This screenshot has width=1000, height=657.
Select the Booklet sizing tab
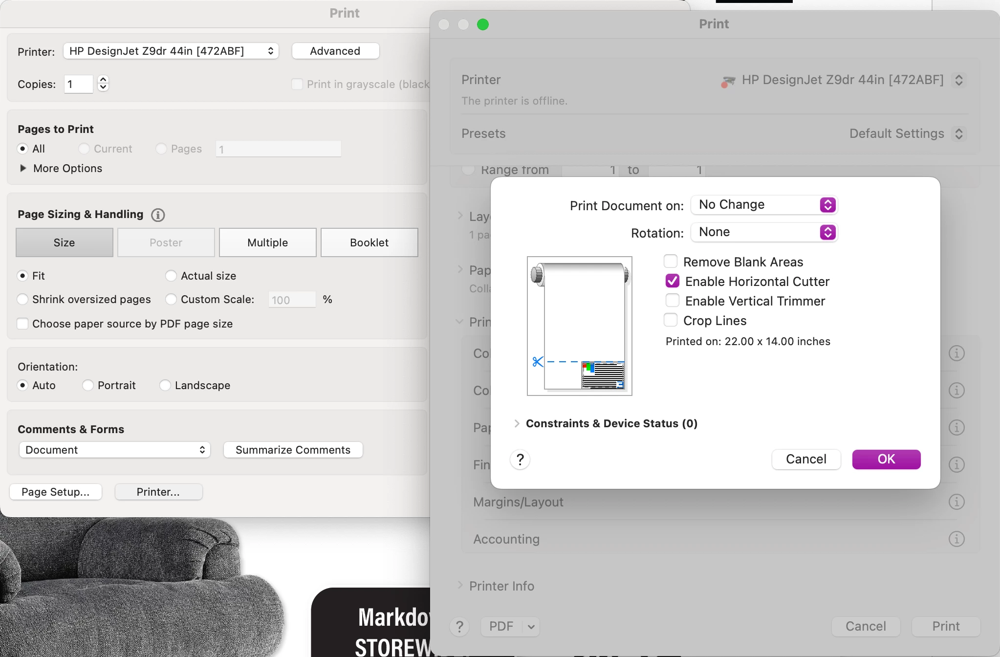[369, 242]
